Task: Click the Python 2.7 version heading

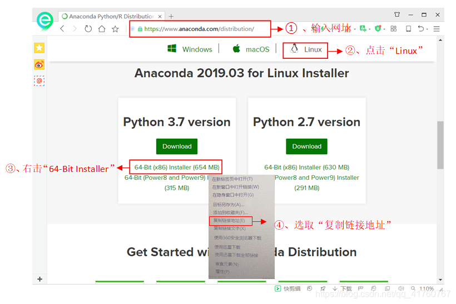Action: tap(306, 122)
